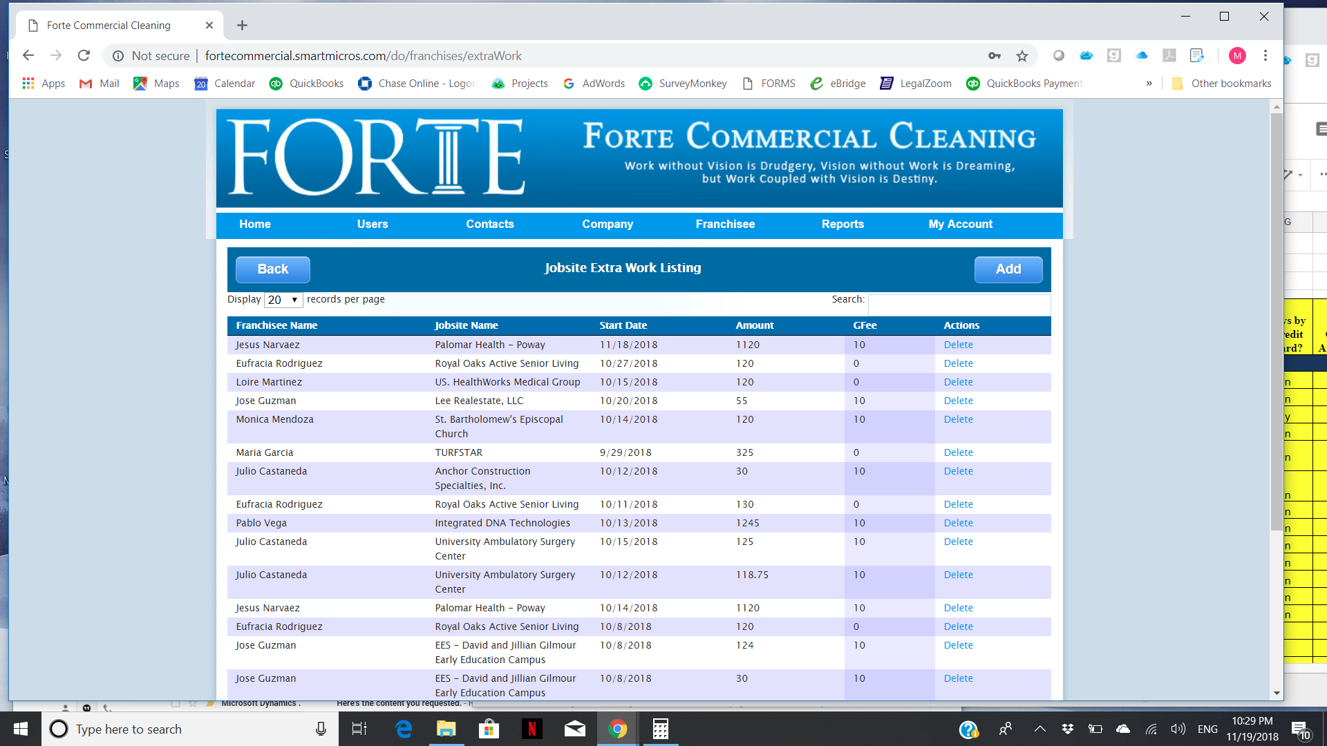
Task: Open the SurveyMonkey bookmark
Action: tap(683, 84)
